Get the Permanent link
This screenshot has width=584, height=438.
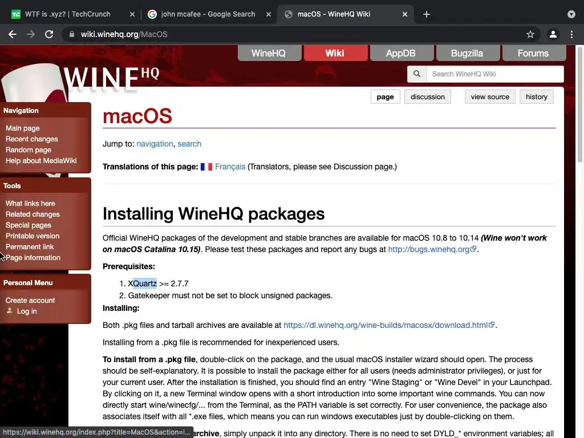point(30,246)
